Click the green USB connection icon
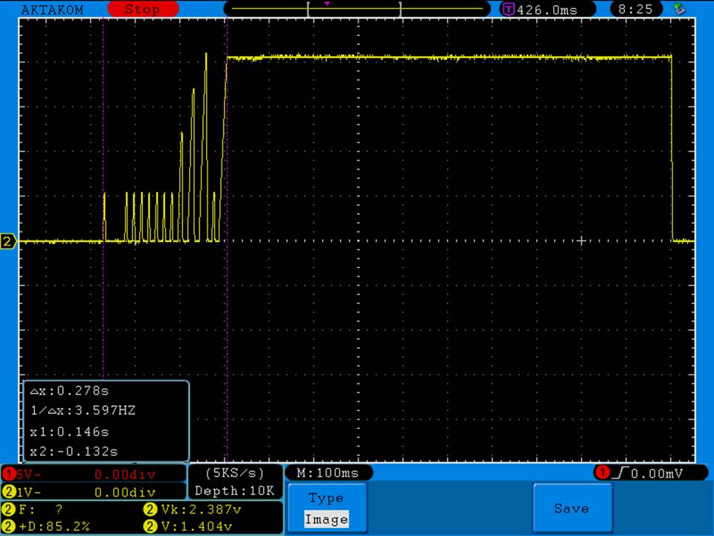 [x=679, y=9]
